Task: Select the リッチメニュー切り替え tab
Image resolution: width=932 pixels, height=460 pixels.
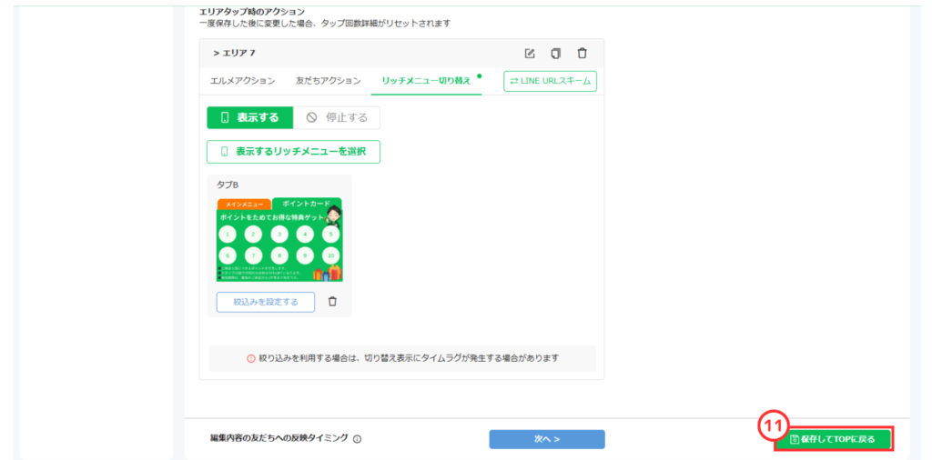Action: [x=426, y=81]
